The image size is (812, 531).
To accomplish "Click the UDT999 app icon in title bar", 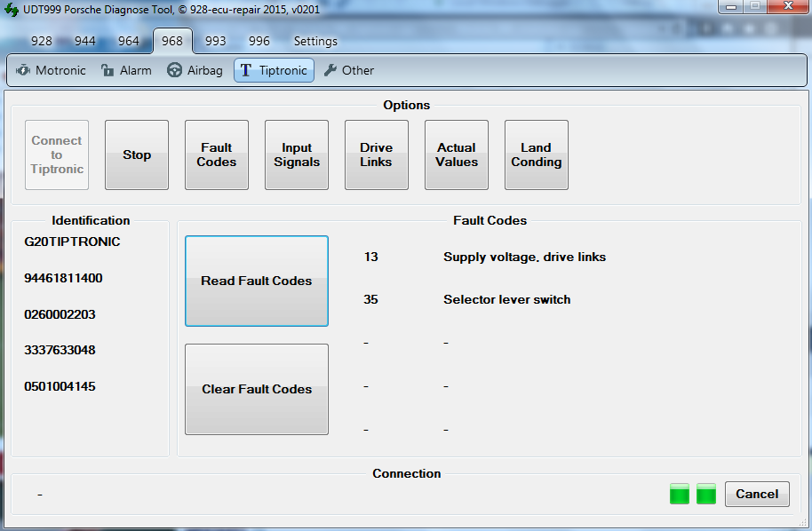I will [12, 10].
